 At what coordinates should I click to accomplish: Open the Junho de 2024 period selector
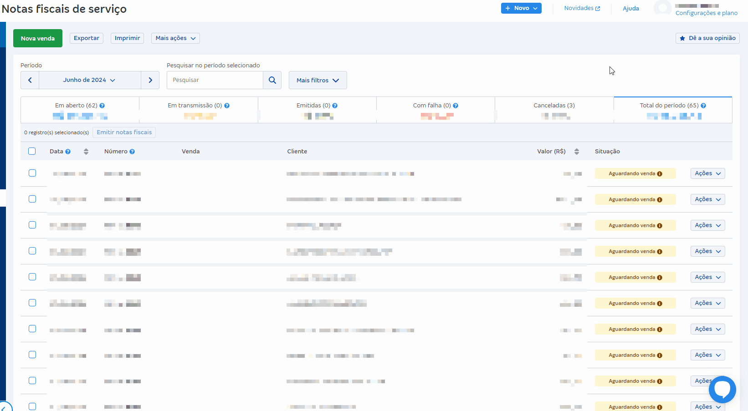[x=90, y=80]
